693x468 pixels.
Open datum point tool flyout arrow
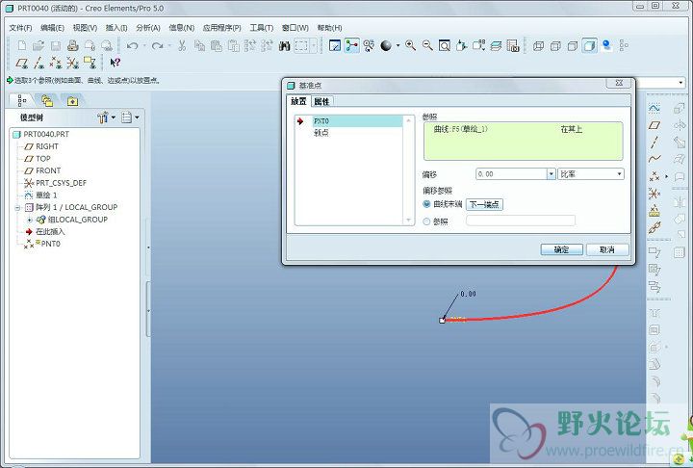coord(666,176)
